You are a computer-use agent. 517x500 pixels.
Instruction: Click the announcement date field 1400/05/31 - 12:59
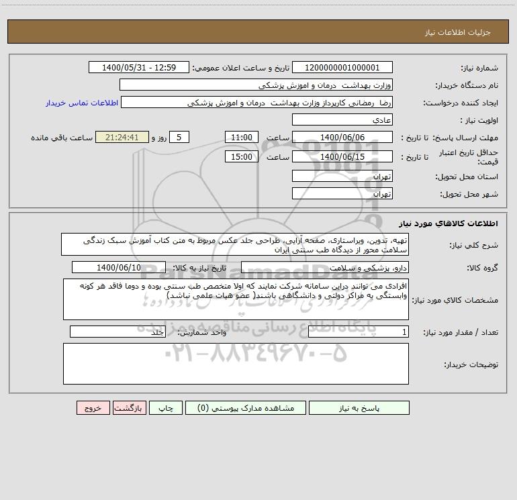139,67
